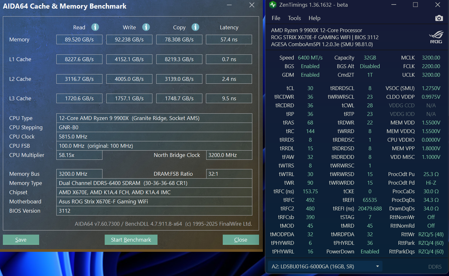Open the Tools menu in ZenTimings
This screenshot has width=449, height=276.
pyautogui.click(x=294, y=18)
